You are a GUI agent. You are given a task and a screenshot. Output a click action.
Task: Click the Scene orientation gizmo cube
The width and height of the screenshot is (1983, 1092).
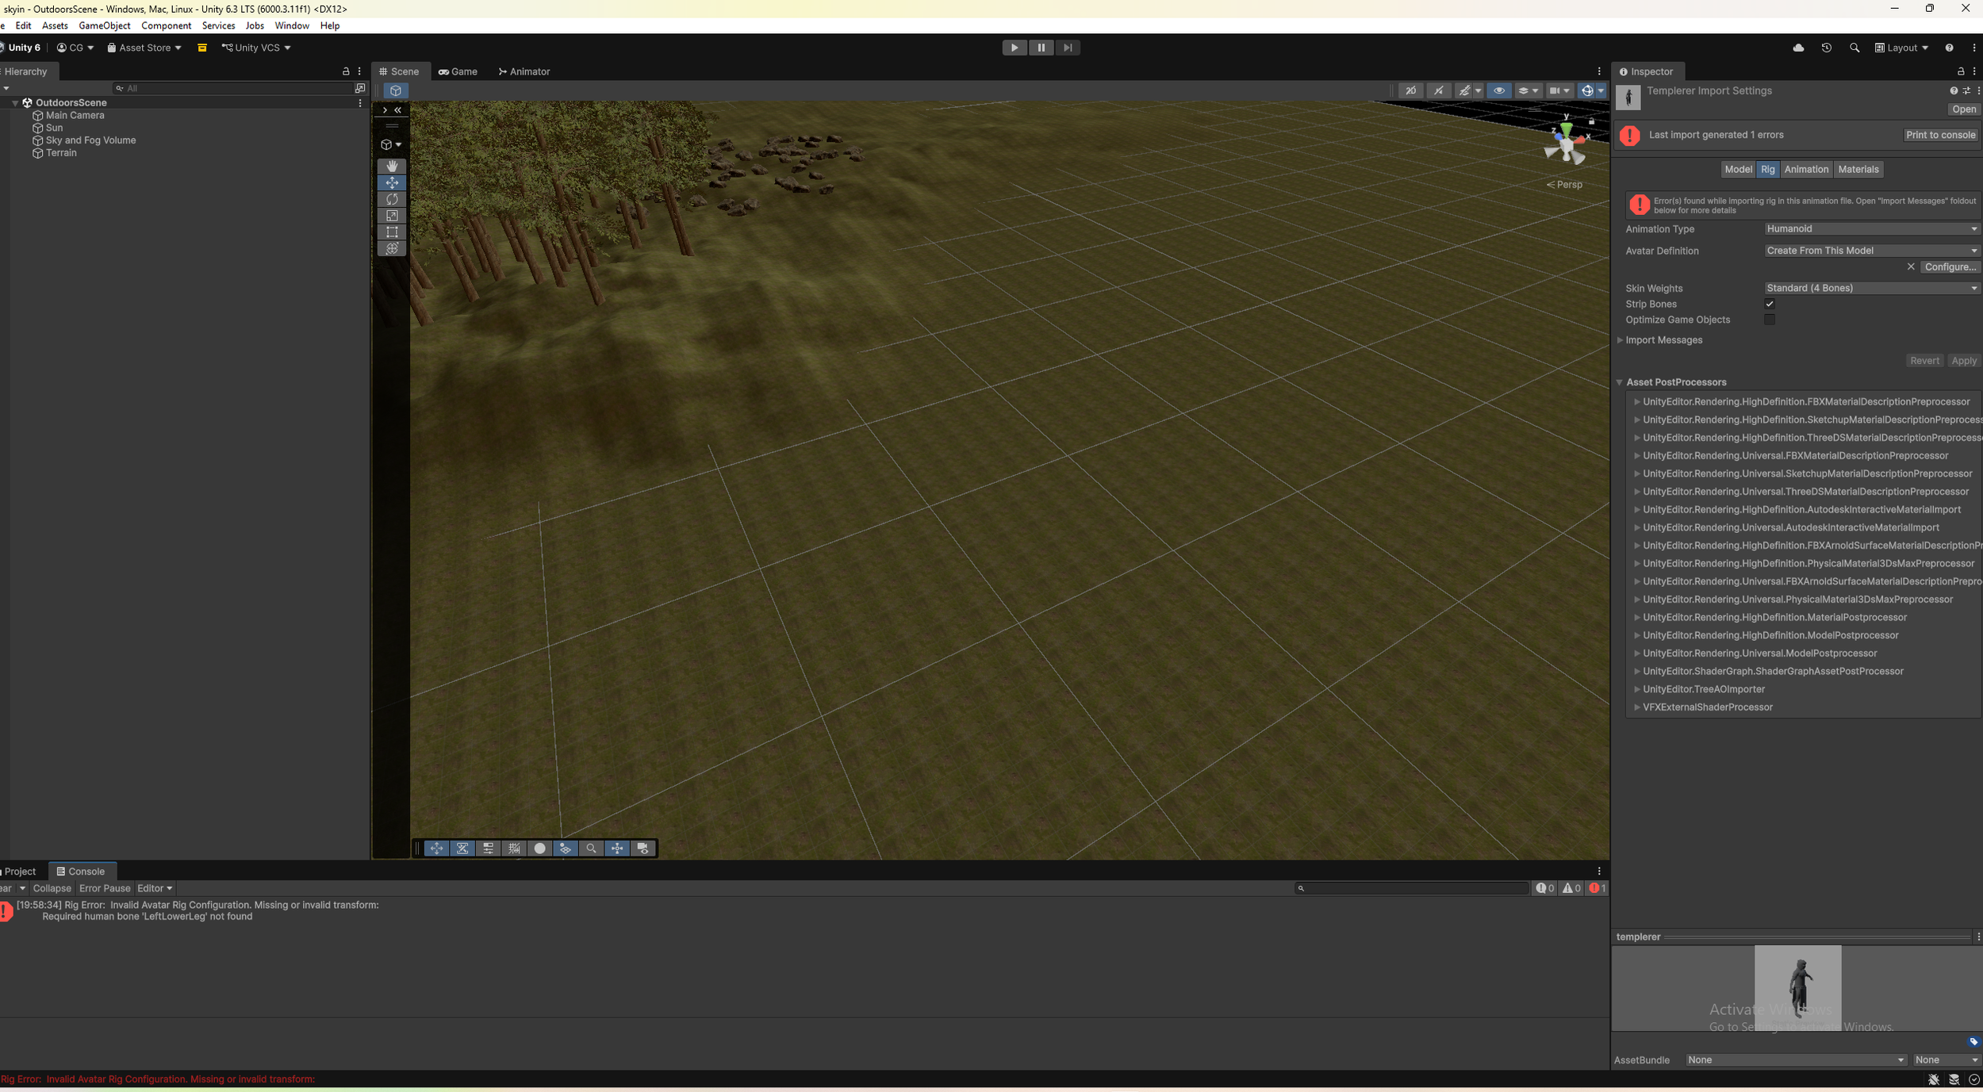(x=1565, y=144)
